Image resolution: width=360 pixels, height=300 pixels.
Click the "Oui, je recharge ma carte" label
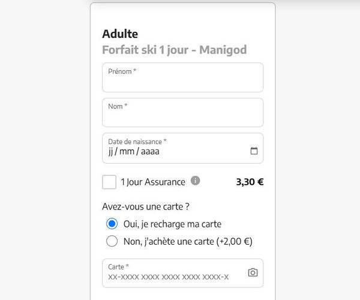coord(172,224)
